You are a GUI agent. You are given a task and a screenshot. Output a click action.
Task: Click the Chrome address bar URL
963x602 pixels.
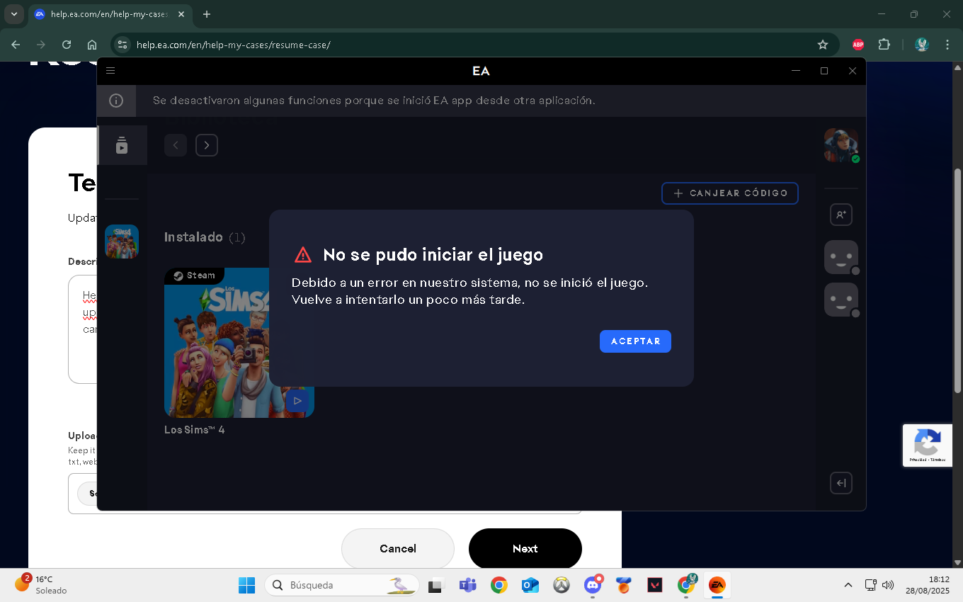[x=234, y=45]
